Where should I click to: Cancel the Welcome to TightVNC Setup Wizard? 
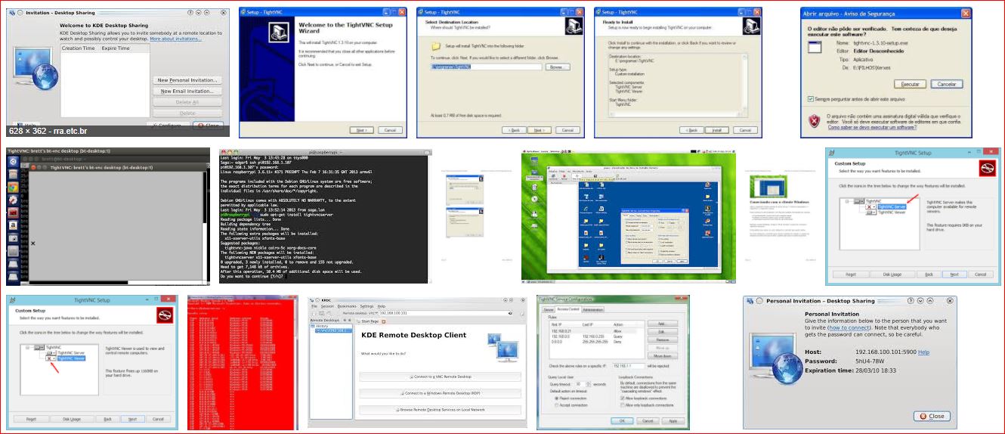click(x=390, y=130)
